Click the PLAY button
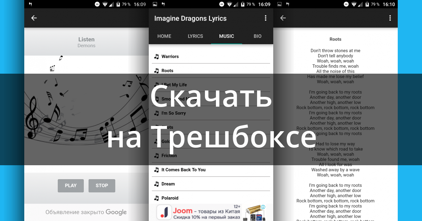This screenshot has width=422, height=221. pos(71,186)
